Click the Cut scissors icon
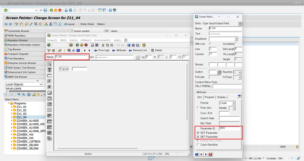Image resolution: width=304 pixels, height=161 pixels. (103, 45)
